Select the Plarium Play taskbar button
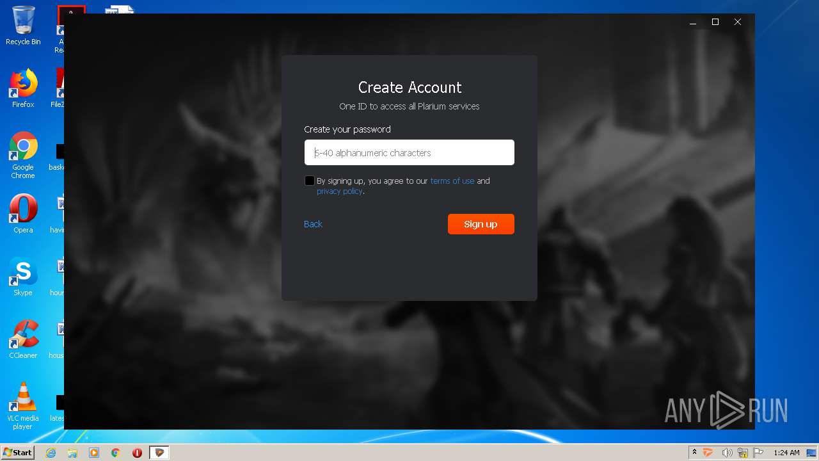The image size is (819, 461). (x=159, y=453)
